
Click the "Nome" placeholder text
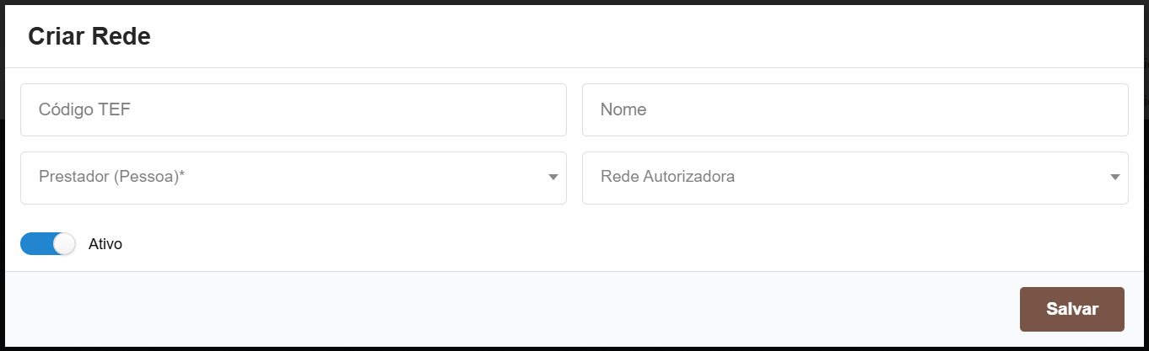[x=623, y=109]
